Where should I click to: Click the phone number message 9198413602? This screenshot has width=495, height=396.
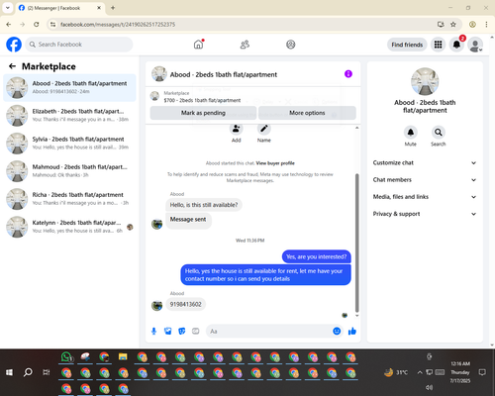click(185, 304)
